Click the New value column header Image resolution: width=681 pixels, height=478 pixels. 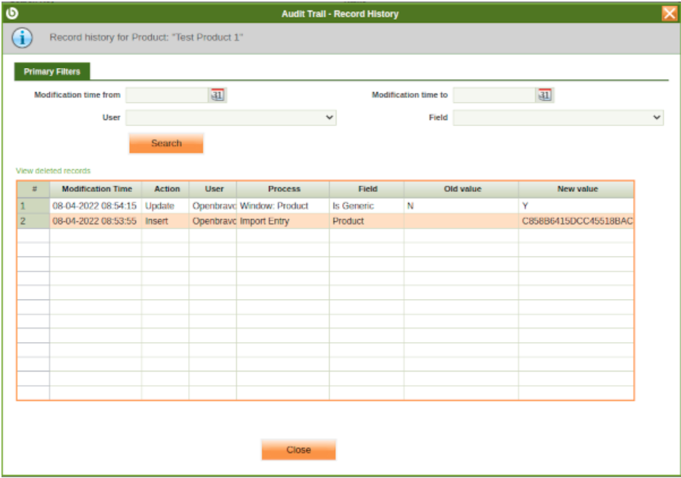coord(577,189)
